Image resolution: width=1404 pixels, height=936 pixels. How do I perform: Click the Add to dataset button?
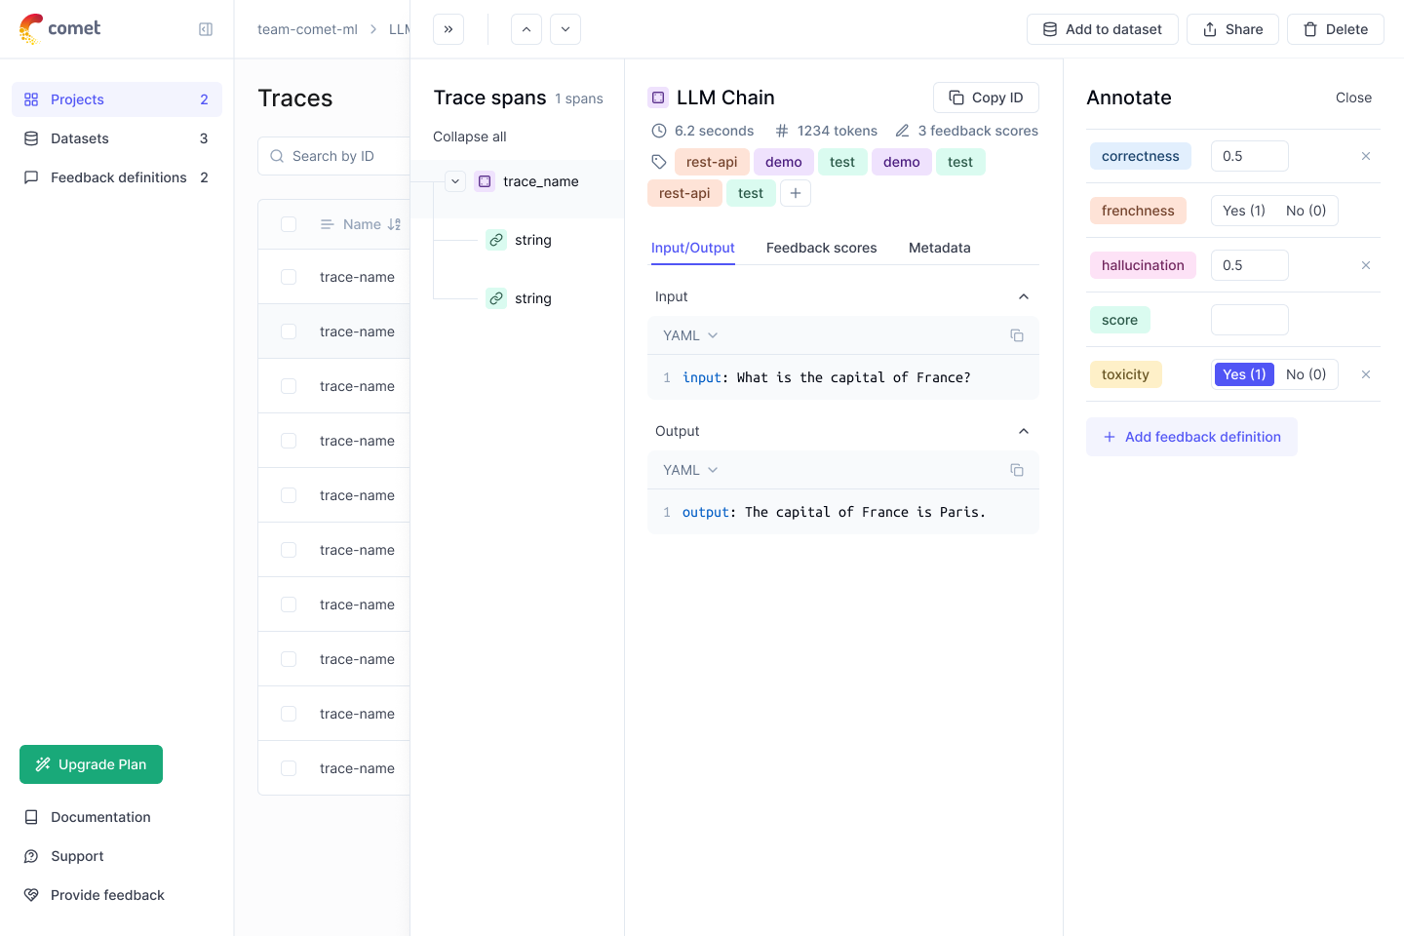tap(1102, 29)
